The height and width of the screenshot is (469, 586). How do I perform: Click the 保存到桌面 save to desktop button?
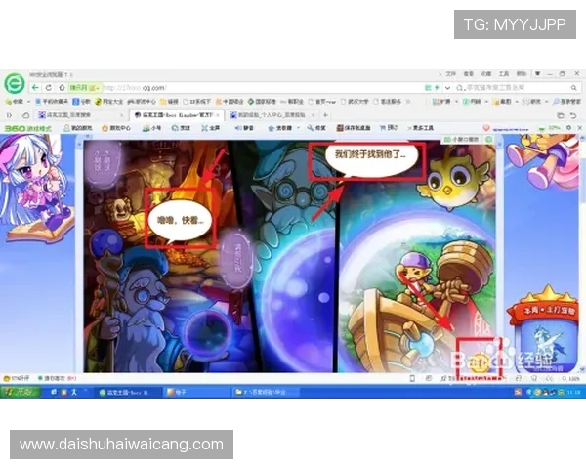354,128
